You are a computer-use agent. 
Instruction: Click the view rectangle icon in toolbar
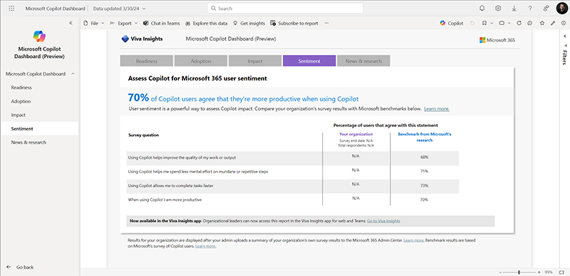(x=502, y=23)
